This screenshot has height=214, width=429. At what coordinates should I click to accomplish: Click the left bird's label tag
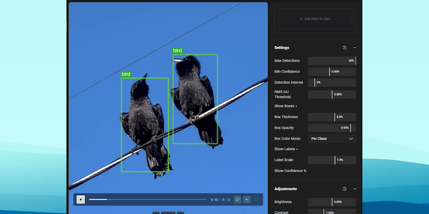tap(126, 74)
